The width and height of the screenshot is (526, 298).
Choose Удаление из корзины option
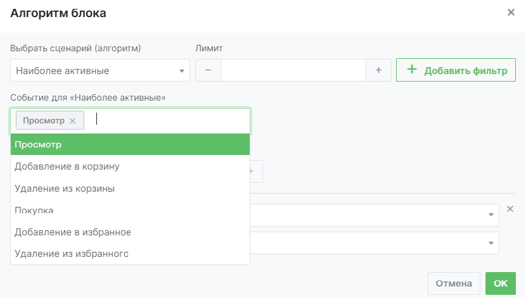(130, 189)
